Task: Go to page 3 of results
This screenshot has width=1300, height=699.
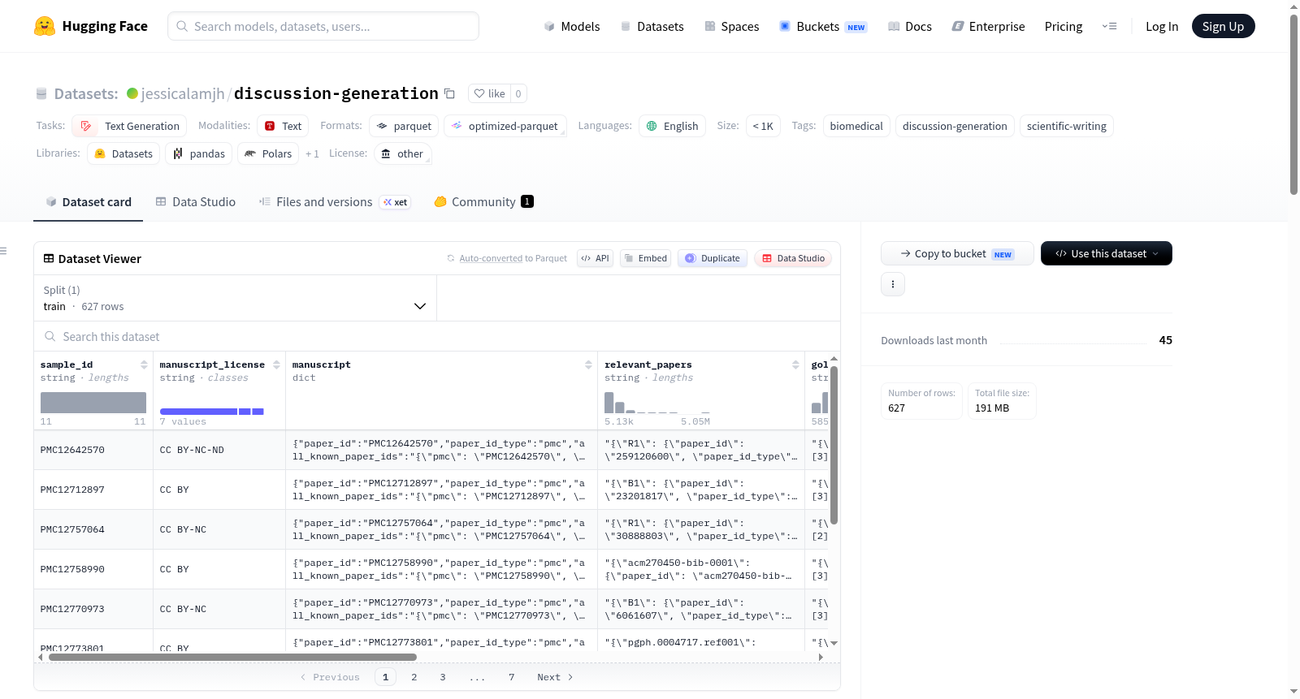Action: 443,677
